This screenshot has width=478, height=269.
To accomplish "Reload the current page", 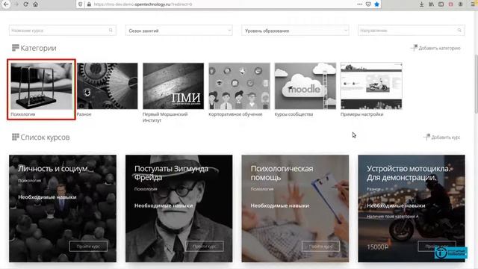I will [x=26, y=4].
